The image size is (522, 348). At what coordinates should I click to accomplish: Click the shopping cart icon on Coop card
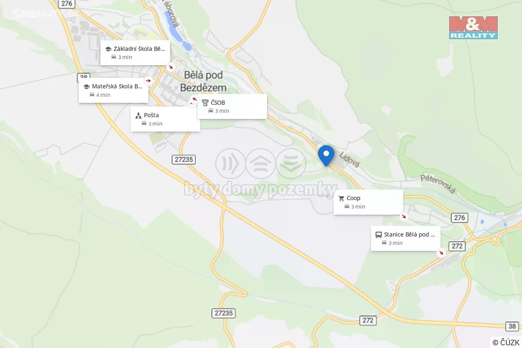pyautogui.click(x=341, y=198)
